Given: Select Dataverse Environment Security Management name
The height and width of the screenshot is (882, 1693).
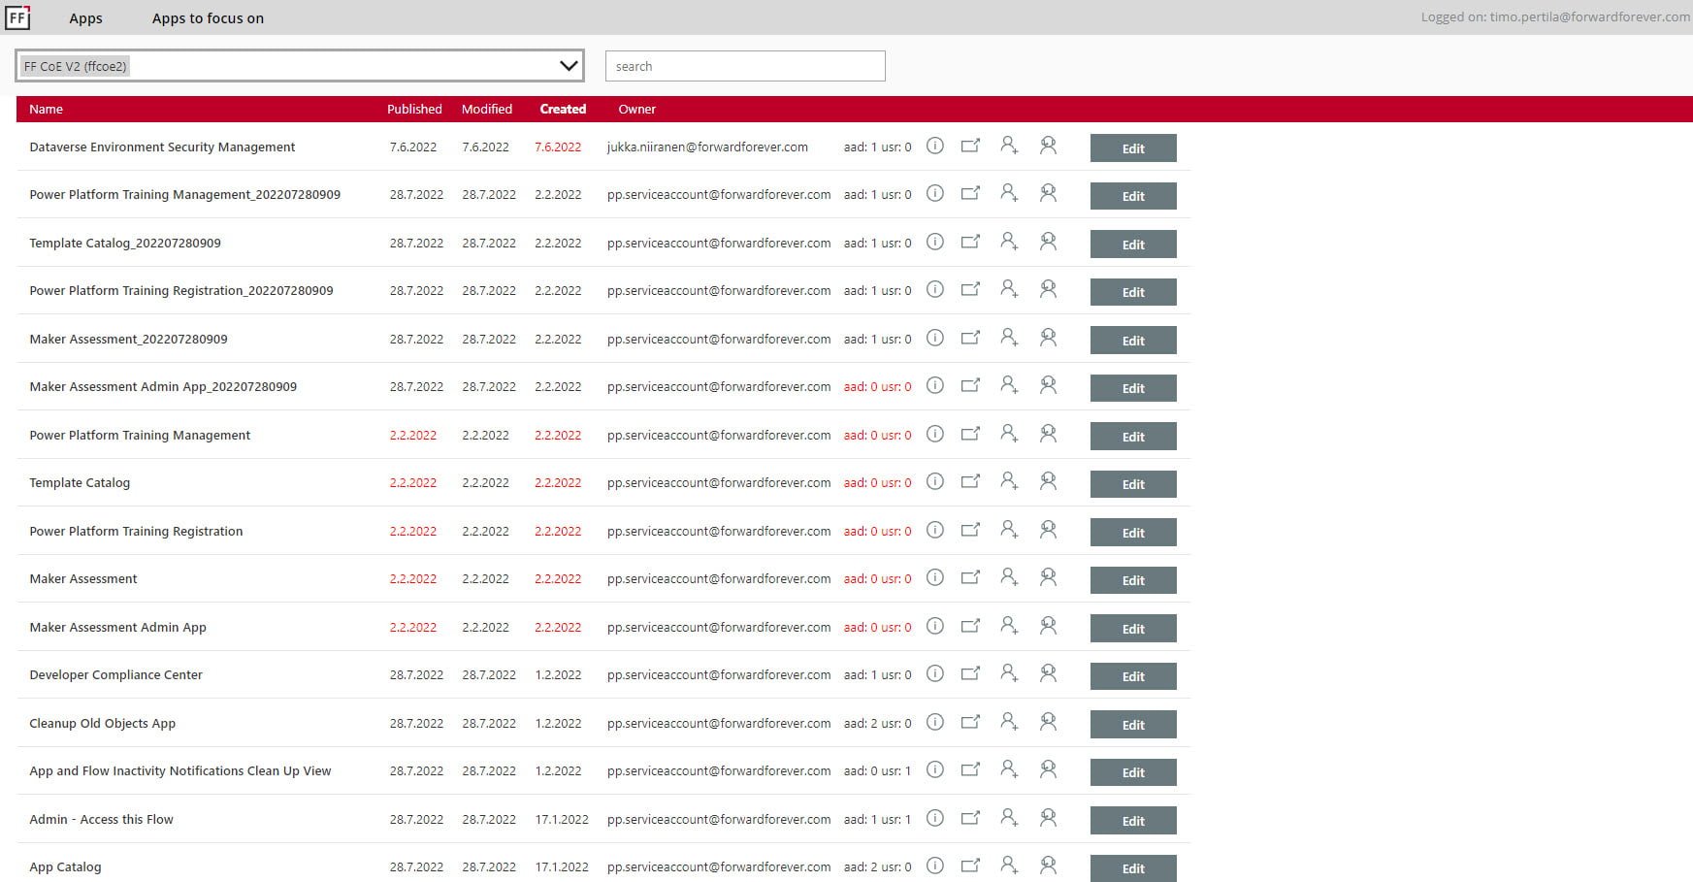Looking at the screenshot, I should pos(162,147).
